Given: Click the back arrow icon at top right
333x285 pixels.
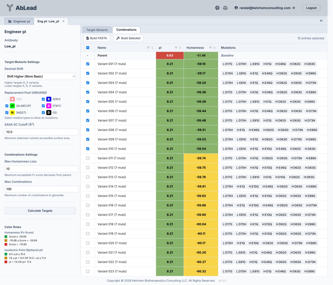Looking at the screenshot, I should 321,21.
